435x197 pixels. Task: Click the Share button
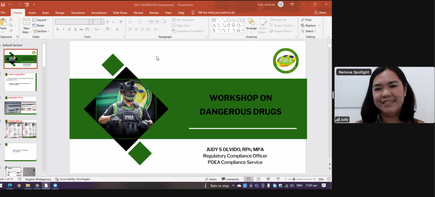click(x=320, y=13)
